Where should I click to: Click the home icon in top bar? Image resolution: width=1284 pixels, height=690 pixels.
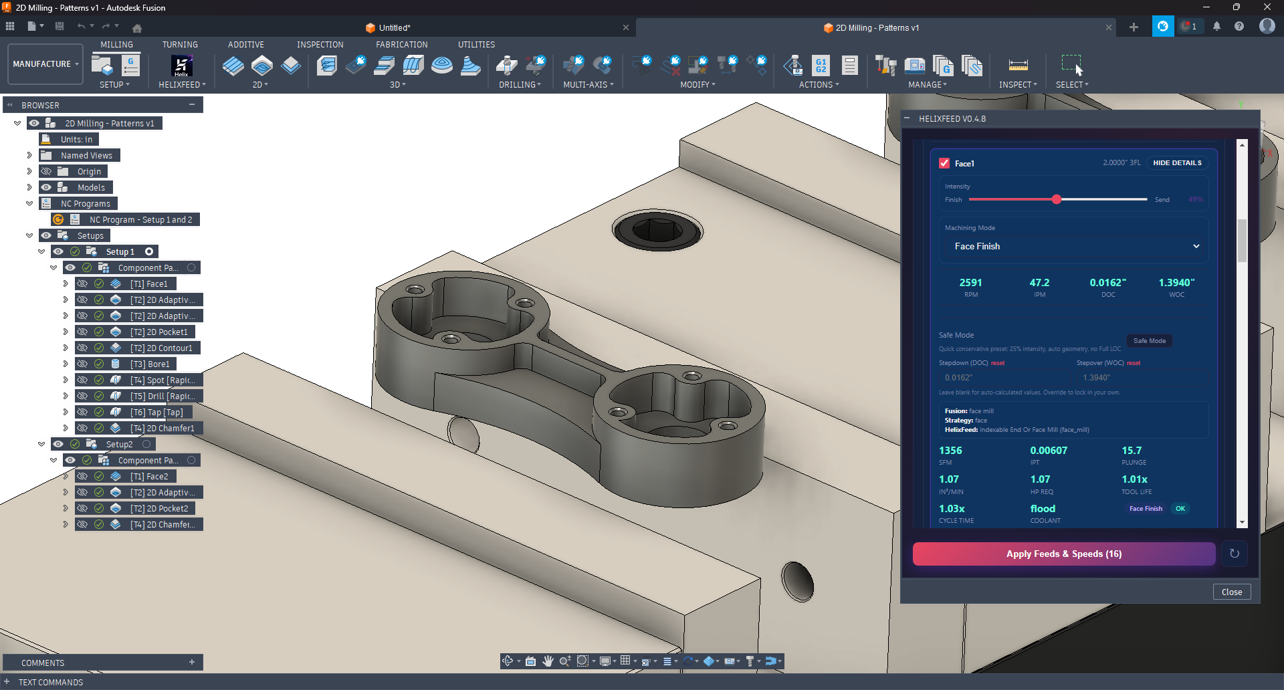tap(137, 28)
